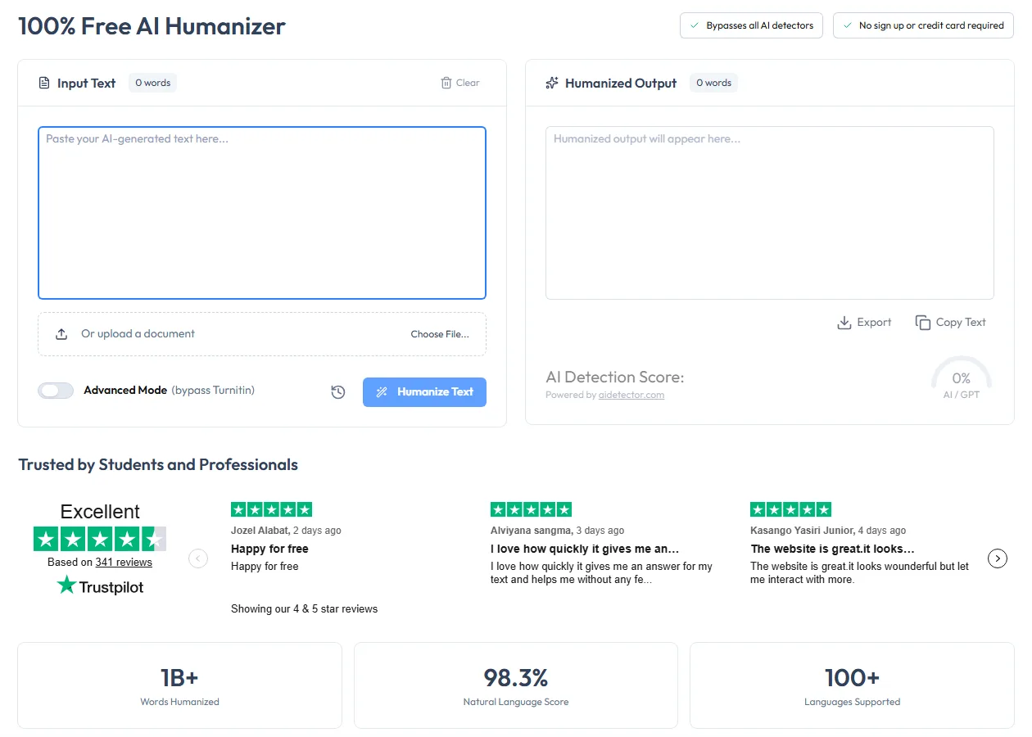Click the Advanced Mode (bypass Turnitin) label

(x=169, y=391)
